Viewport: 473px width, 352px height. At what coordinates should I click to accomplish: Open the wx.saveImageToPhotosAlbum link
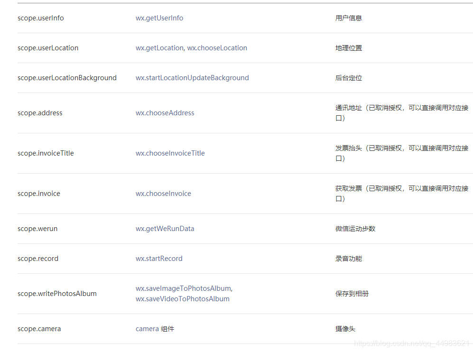tap(184, 288)
